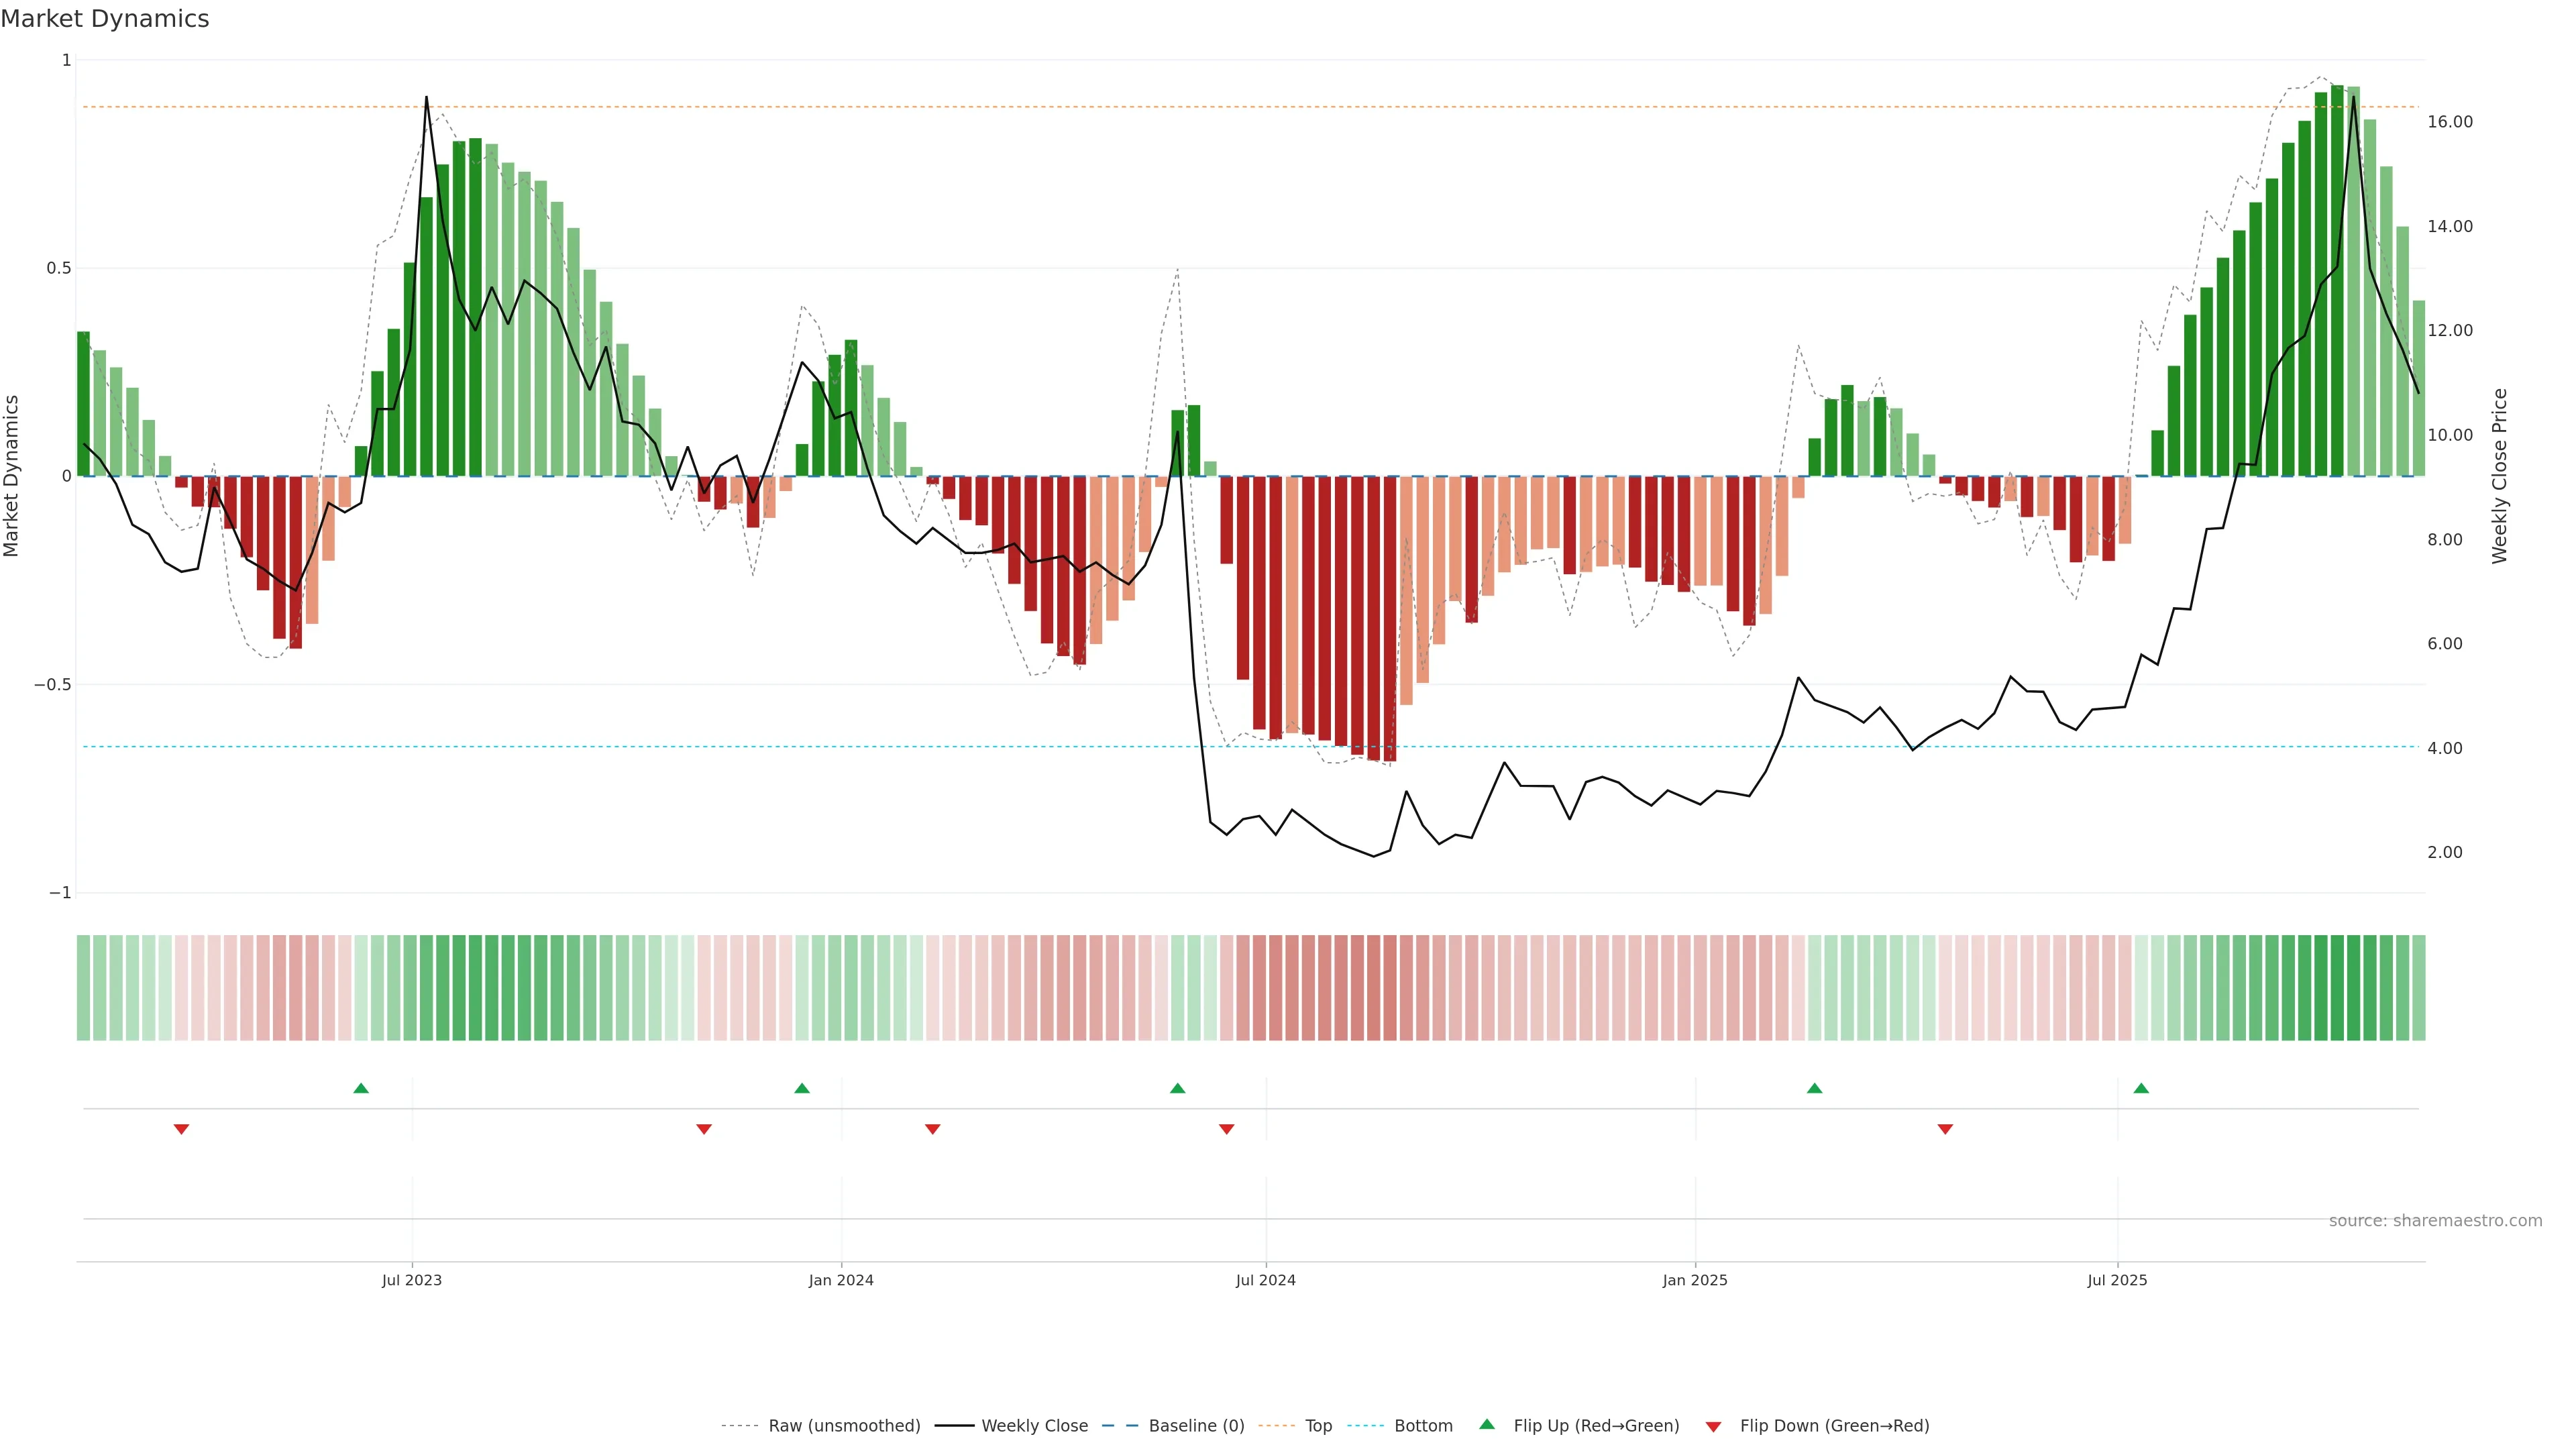Select the Flip Down triangle just before Jul 2024
2576x1449 pixels.
point(1226,1129)
